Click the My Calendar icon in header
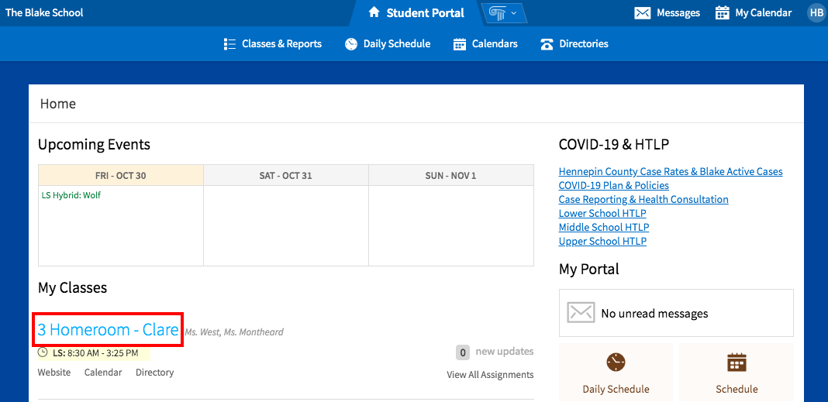This screenshot has width=828, height=402. 722,13
